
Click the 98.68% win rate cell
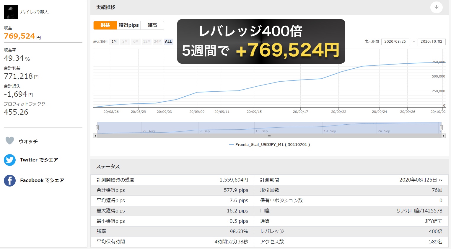point(239,231)
